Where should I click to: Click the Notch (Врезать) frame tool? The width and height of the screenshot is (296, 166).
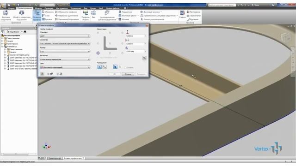(x=47, y=19)
